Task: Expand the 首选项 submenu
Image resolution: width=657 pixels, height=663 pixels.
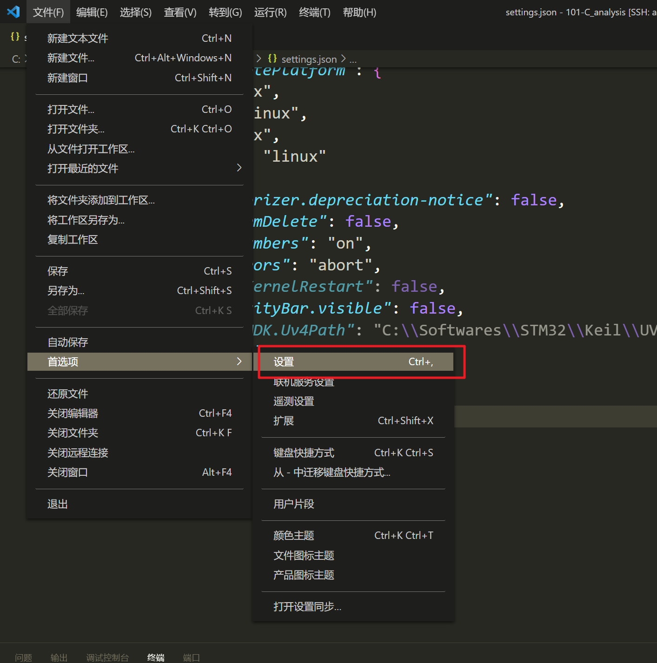Action: pyautogui.click(x=139, y=361)
